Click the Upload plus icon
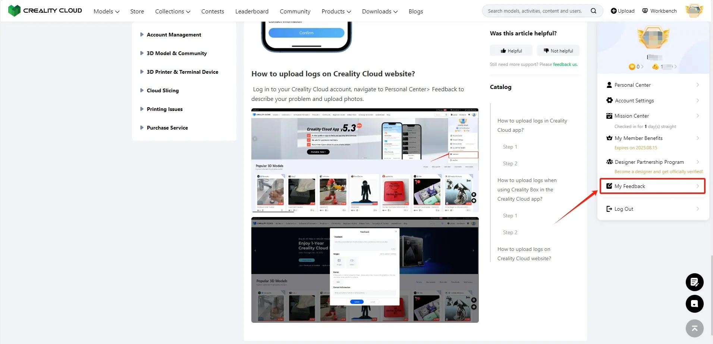Screen dimensions: 713x344 [x=613, y=11]
